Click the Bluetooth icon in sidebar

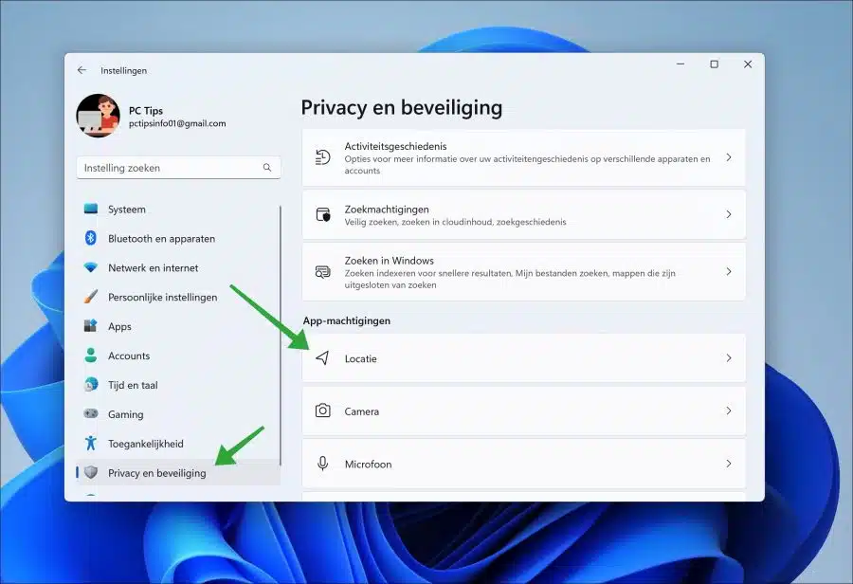(91, 238)
